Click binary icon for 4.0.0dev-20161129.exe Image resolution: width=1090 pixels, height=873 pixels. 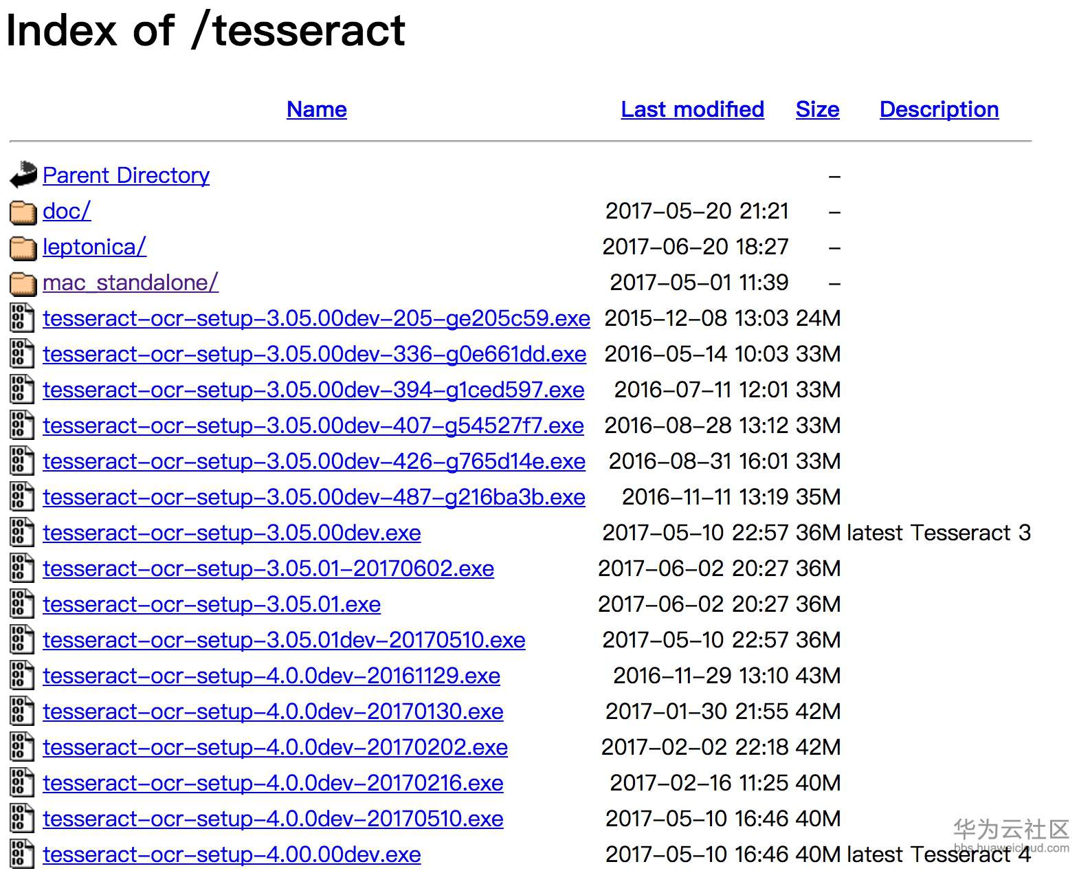22,676
